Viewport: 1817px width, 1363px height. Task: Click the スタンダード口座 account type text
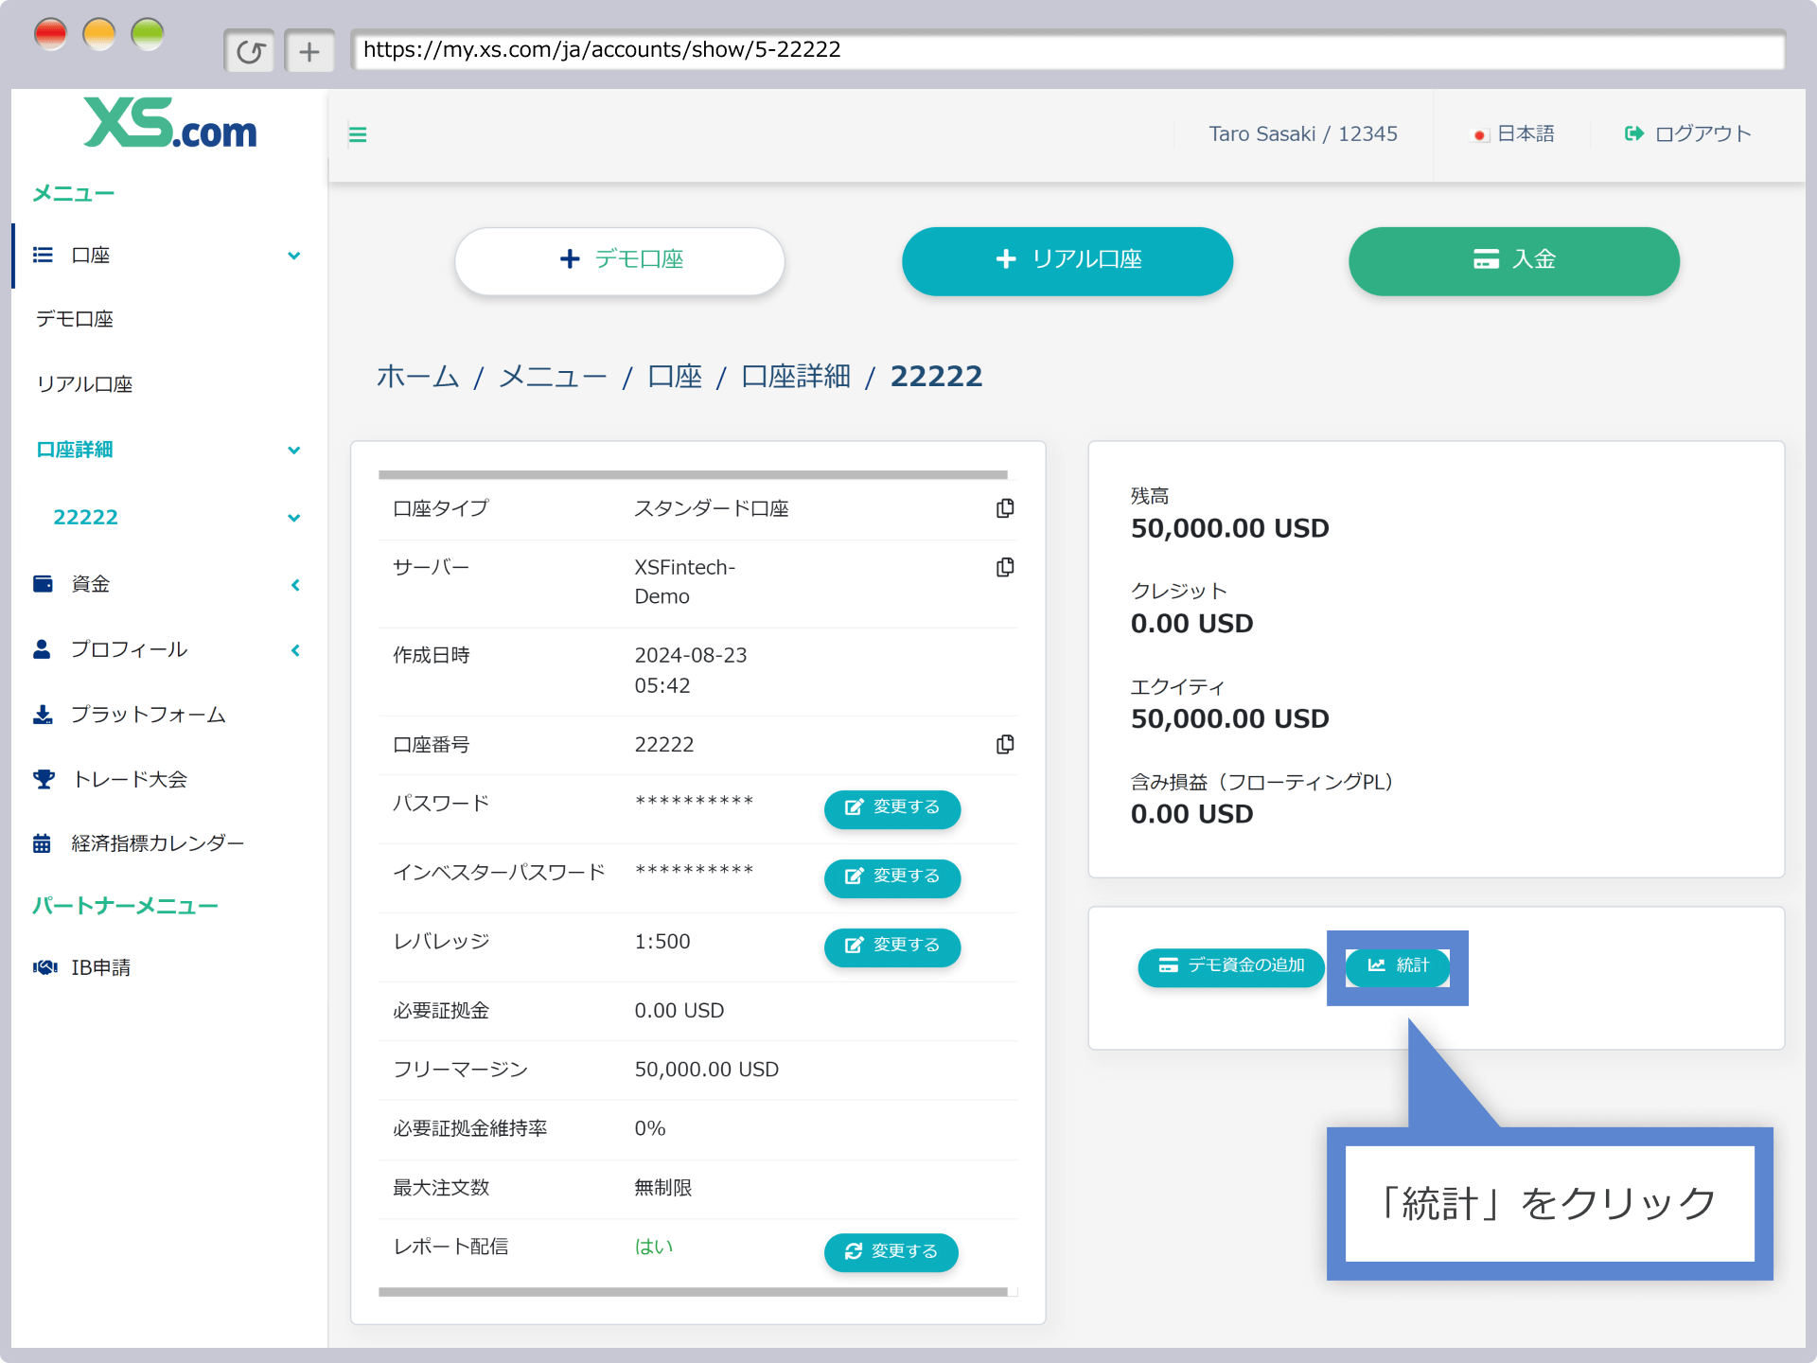(x=712, y=508)
